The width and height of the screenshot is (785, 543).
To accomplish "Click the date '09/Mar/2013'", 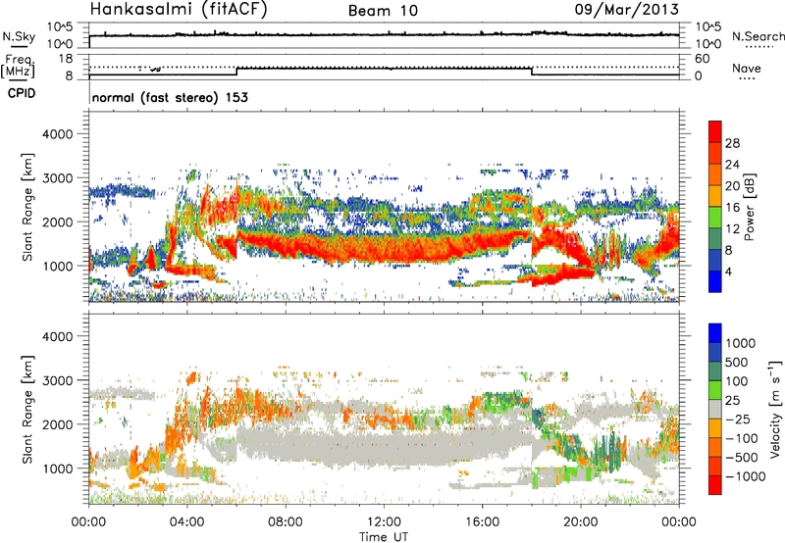I will click(627, 10).
